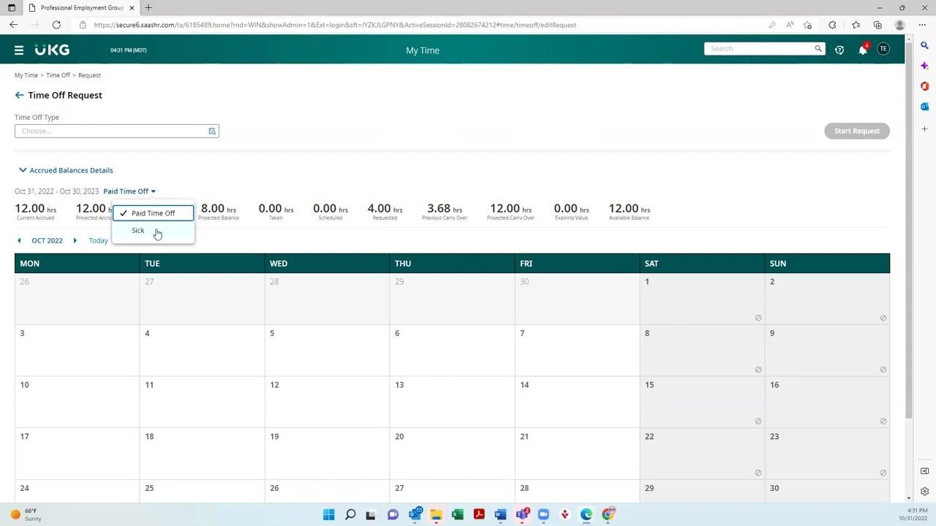The width and height of the screenshot is (936, 526).
Task: Open Edge sidebar Outlook icon
Action: (x=924, y=107)
